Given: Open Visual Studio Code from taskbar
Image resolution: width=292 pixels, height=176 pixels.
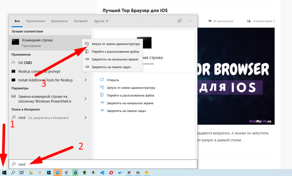Looking at the screenshot, I should tap(102, 173).
